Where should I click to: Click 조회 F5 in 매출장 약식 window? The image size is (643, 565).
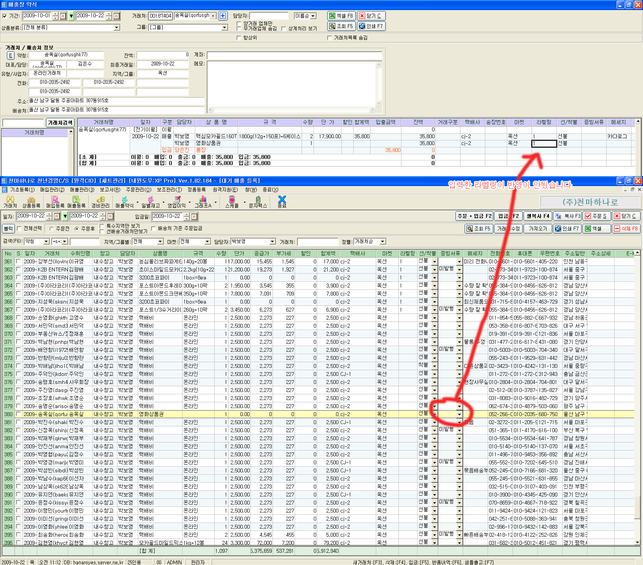coord(341,26)
